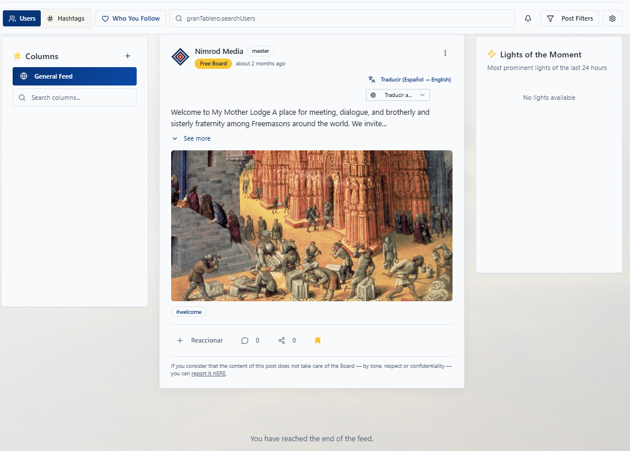This screenshot has height=451, width=630.
Task: Open the notifications bell
Action: pos(528,18)
